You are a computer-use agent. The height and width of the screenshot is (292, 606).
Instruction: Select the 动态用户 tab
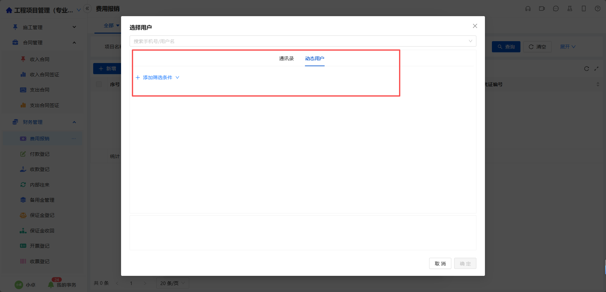pyautogui.click(x=314, y=59)
